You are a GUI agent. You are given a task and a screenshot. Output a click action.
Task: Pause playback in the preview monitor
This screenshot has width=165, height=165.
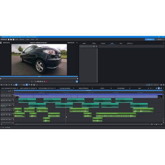(40, 82)
